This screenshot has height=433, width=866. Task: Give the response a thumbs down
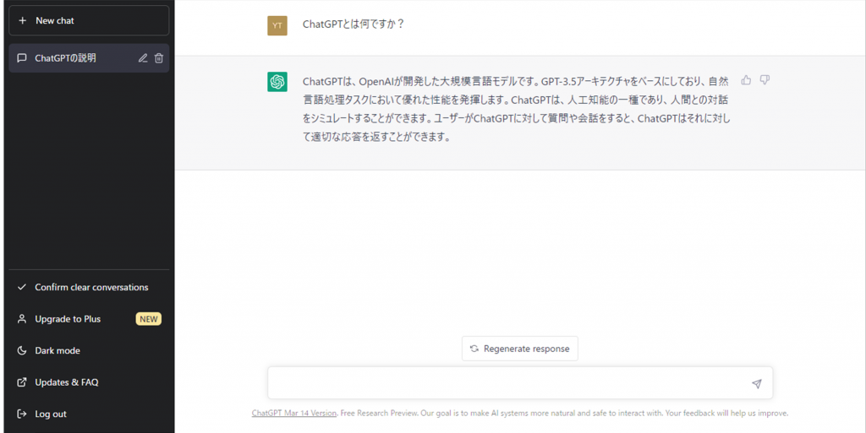(x=765, y=80)
